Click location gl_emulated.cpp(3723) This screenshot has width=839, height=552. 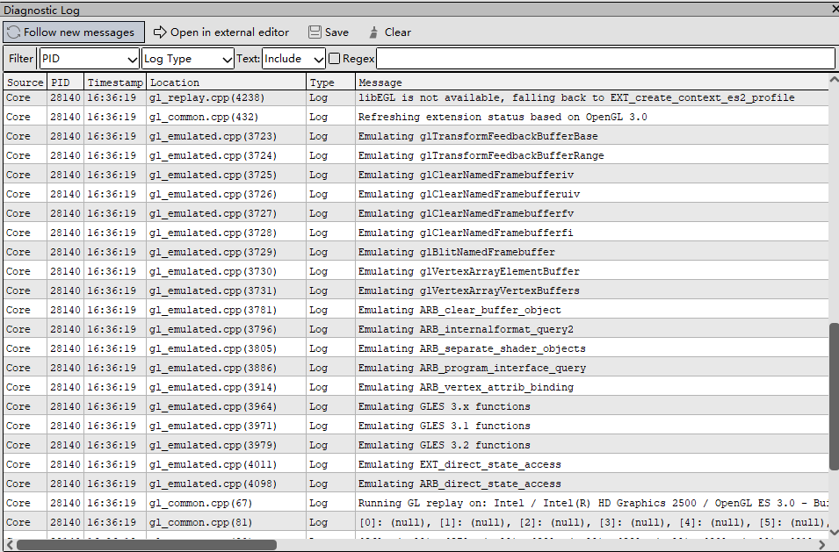tap(213, 136)
